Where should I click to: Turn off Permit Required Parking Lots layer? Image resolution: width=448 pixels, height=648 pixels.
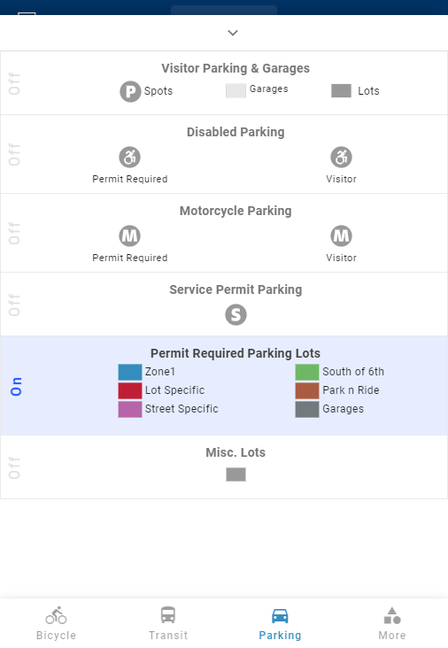tap(16, 386)
